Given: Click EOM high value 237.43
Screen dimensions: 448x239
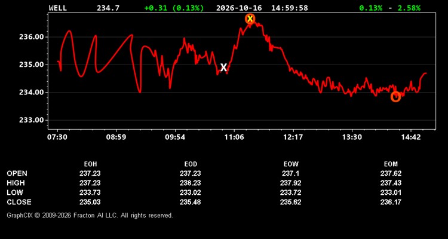Looking at the screenshot, I should click(391, 183).
